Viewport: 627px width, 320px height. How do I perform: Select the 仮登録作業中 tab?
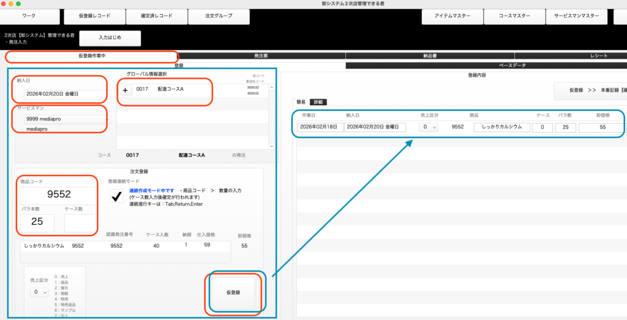[x=92, y=56]
